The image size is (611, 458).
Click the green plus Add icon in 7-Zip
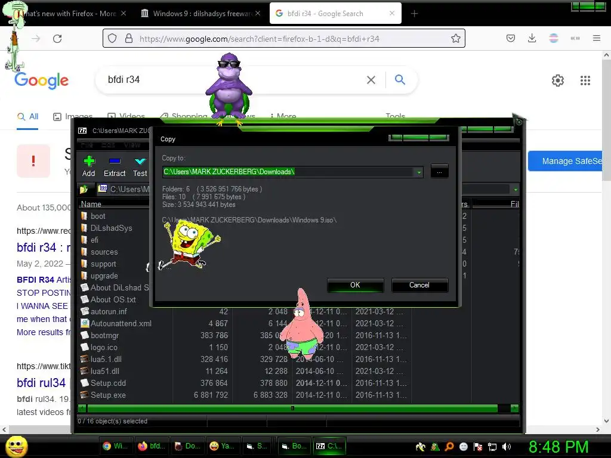[x=90, y=161]
